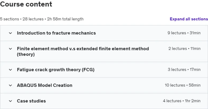Screen dimensions: 208x109
Task: Click the Course content heading
Action: point(26,4)
